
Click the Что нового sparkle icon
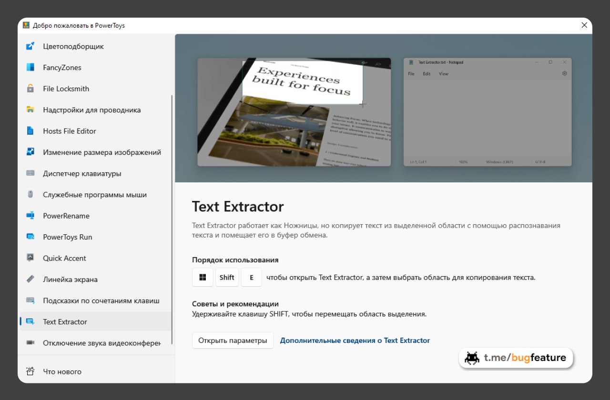coord(30,371)
